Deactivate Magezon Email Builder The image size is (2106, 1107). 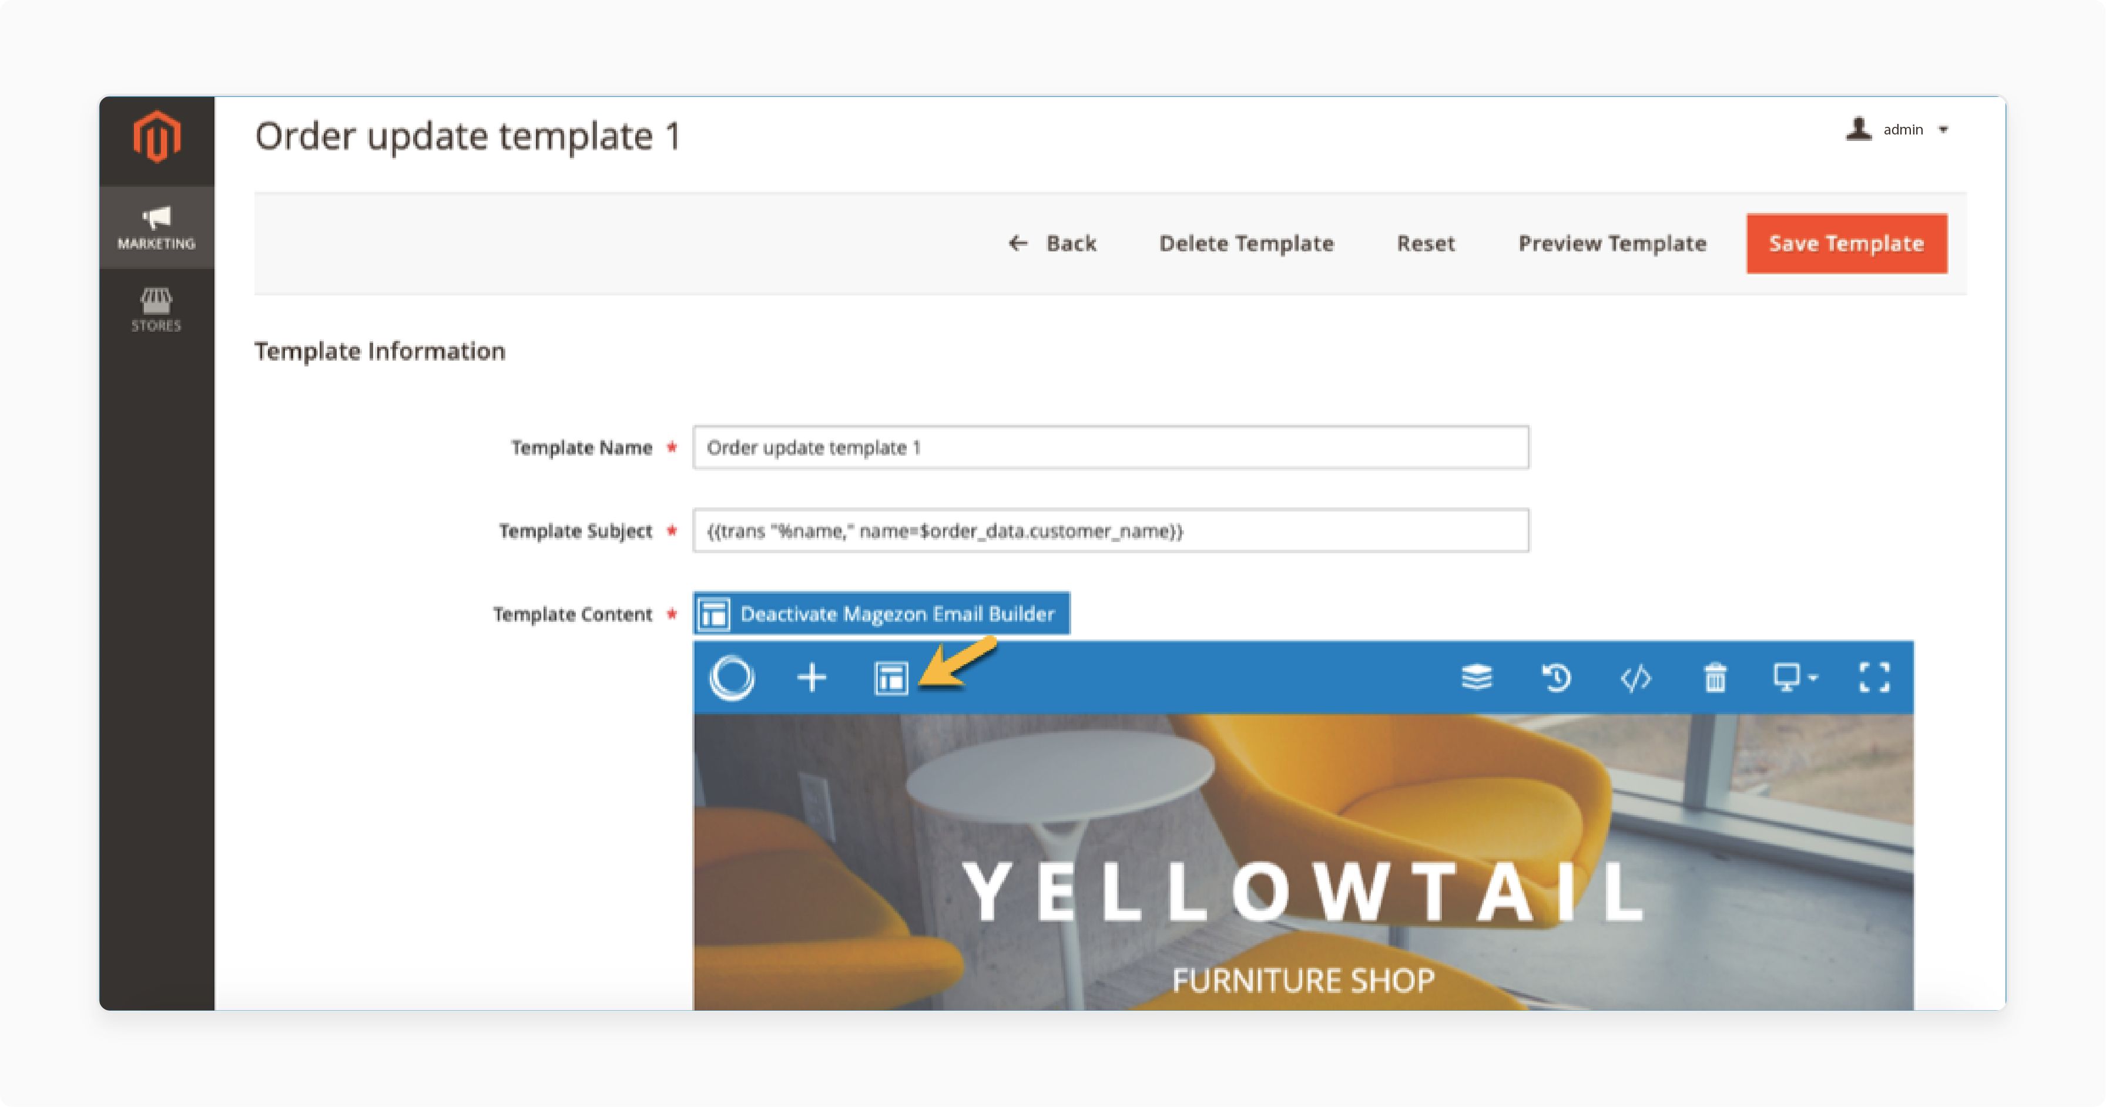point(881,614)
